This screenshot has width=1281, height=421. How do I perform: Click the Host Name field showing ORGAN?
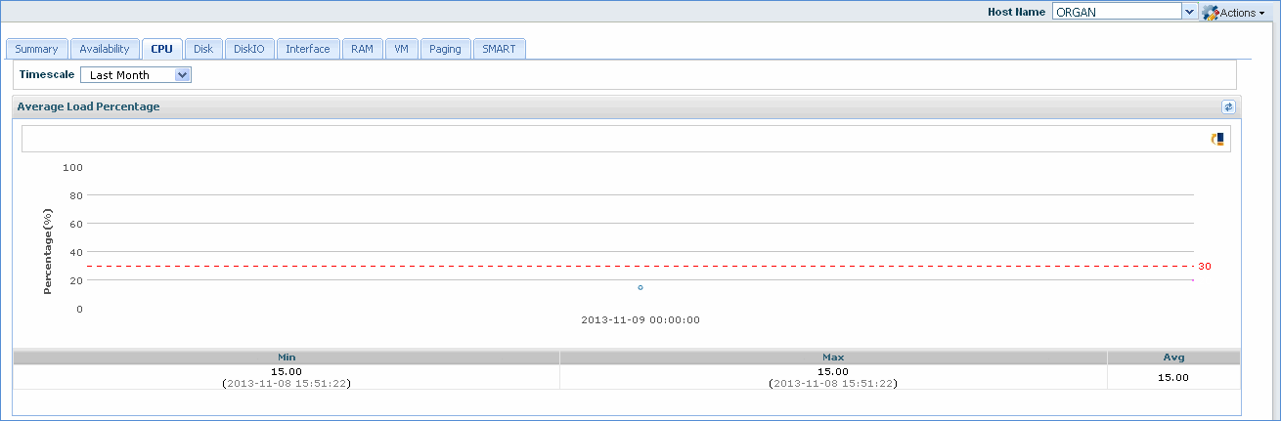(1117, 12)
